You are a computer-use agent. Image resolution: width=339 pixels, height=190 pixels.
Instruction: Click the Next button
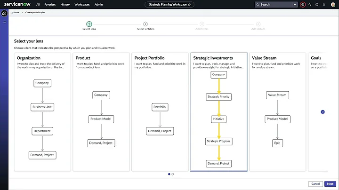(x=330, y=184)
